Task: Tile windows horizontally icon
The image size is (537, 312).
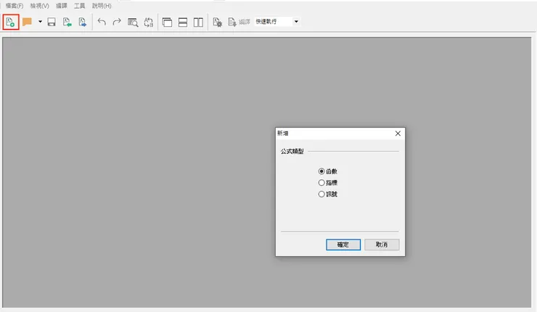Action: click(x=183, y=22)
